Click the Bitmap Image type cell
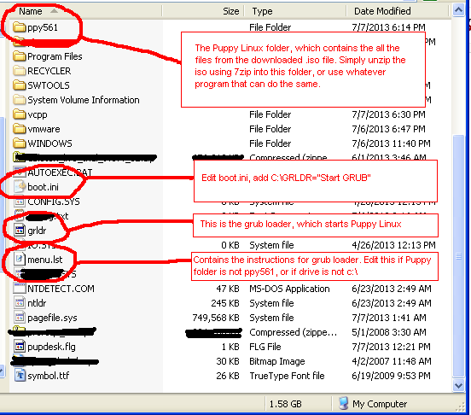Viewport: 471px width, 415px height. pyautogui.click(x=277, y=361)
